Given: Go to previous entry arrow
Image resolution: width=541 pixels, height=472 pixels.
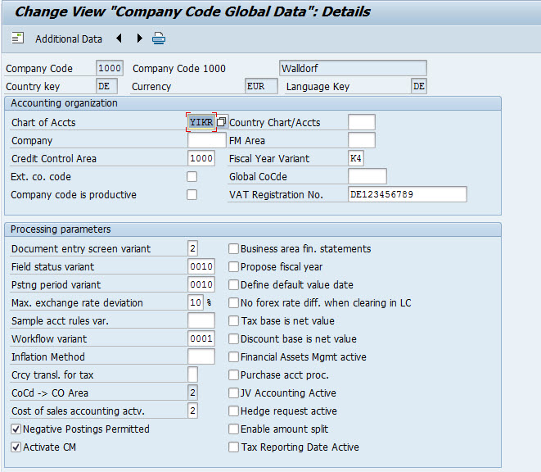Looking at the screenshot, I should [x=119, y=38].
